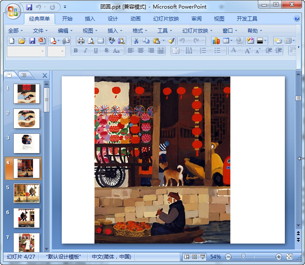Open the 文件 classic menu
The width and height of the screenshot is (305, 265).
coord(40,31)
